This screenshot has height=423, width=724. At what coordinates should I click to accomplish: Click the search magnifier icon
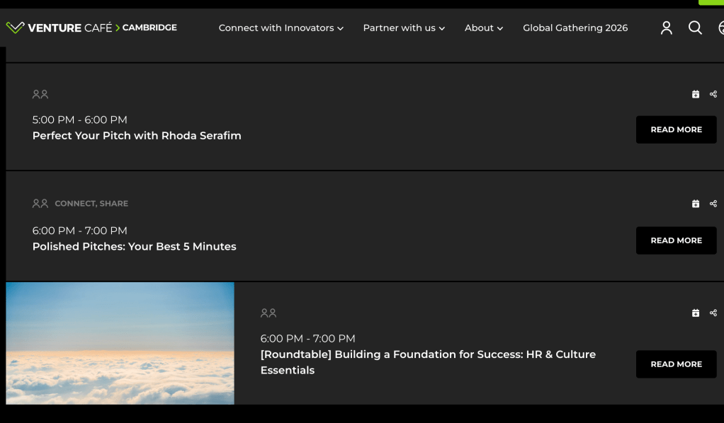tap(695, 28)
